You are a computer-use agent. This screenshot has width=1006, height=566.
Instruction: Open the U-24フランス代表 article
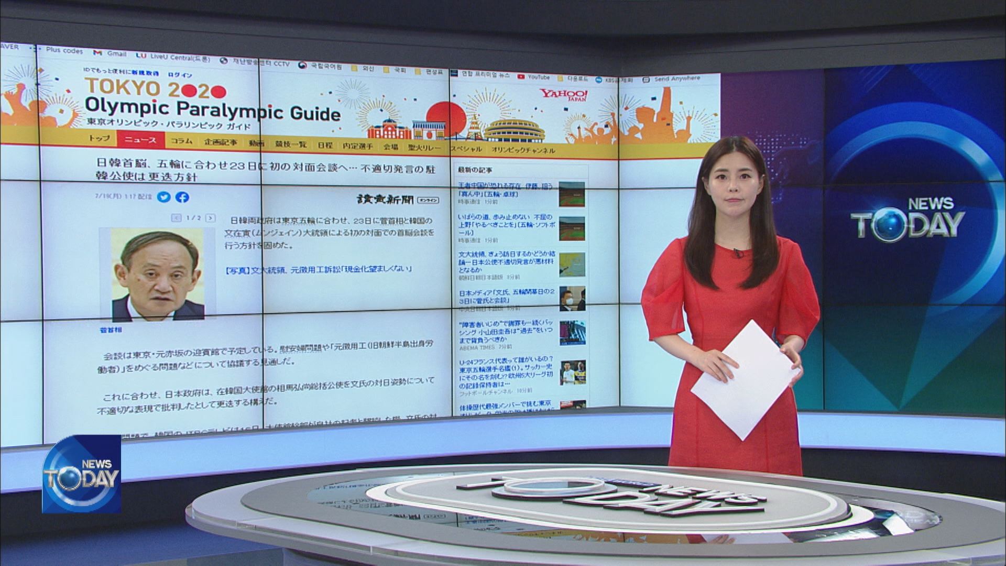(x=506, y=374)
